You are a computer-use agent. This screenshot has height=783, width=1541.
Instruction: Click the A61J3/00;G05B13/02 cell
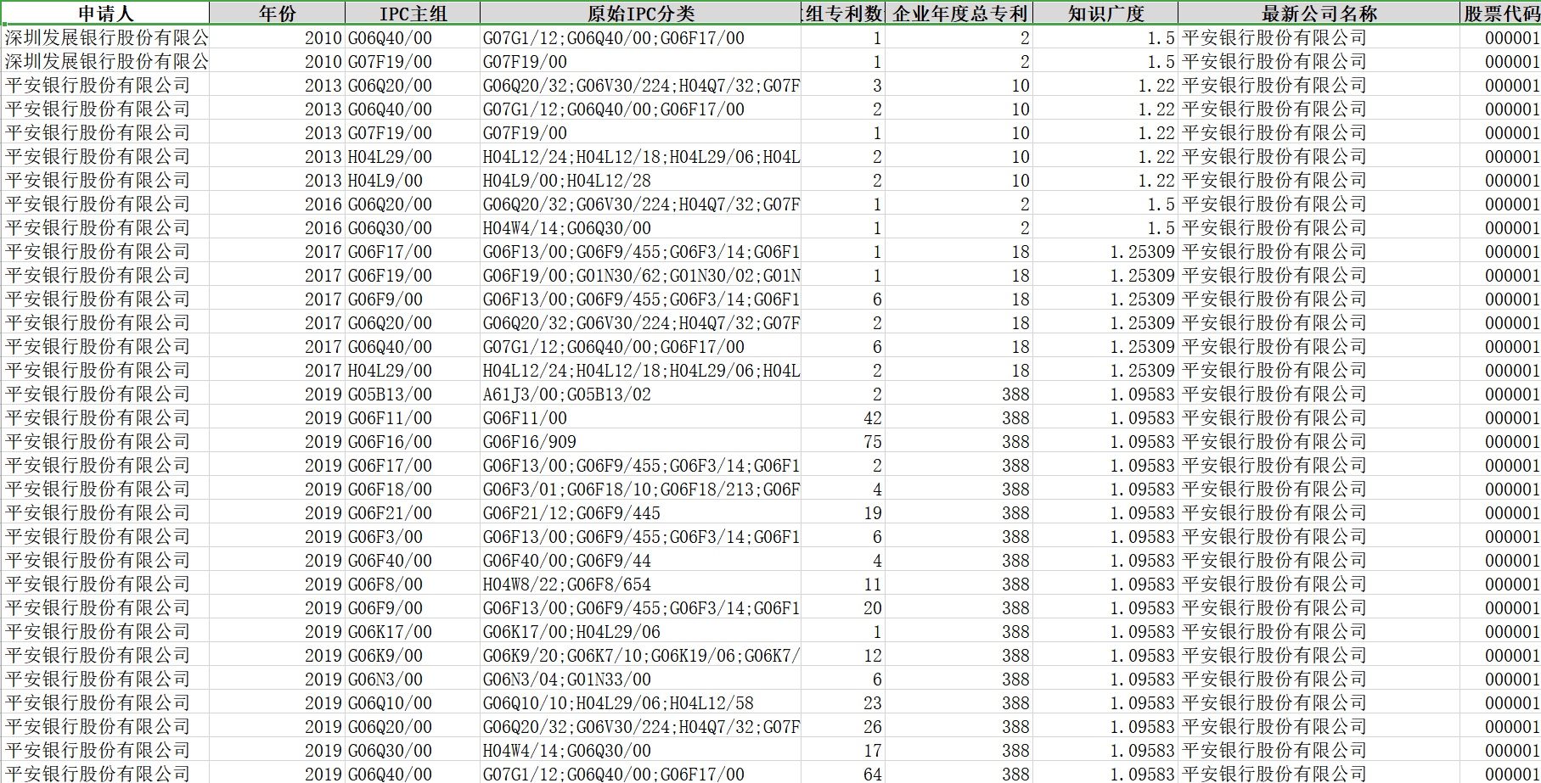click(x=567, y=394)
